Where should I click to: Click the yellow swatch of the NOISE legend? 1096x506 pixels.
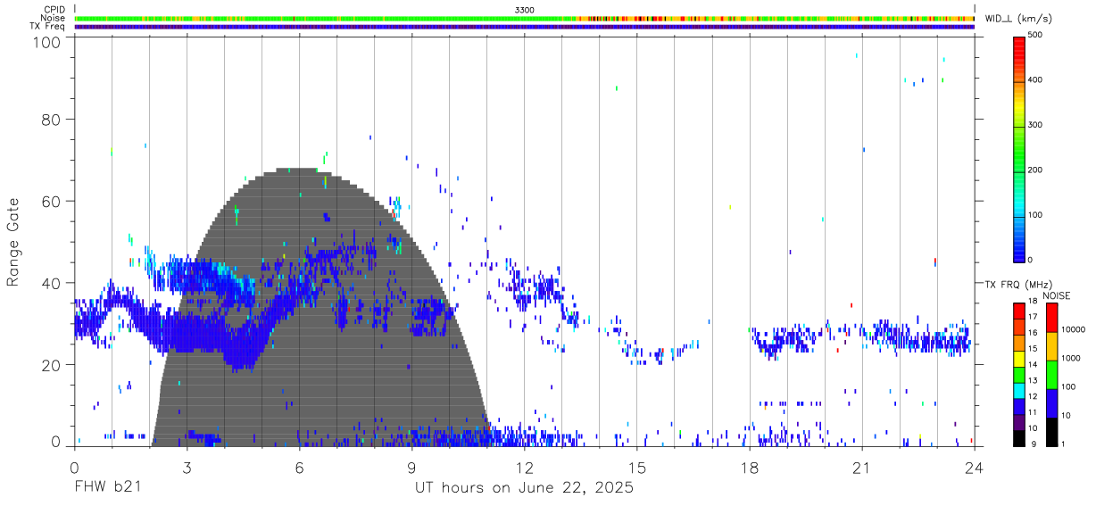click(1050, 346)
